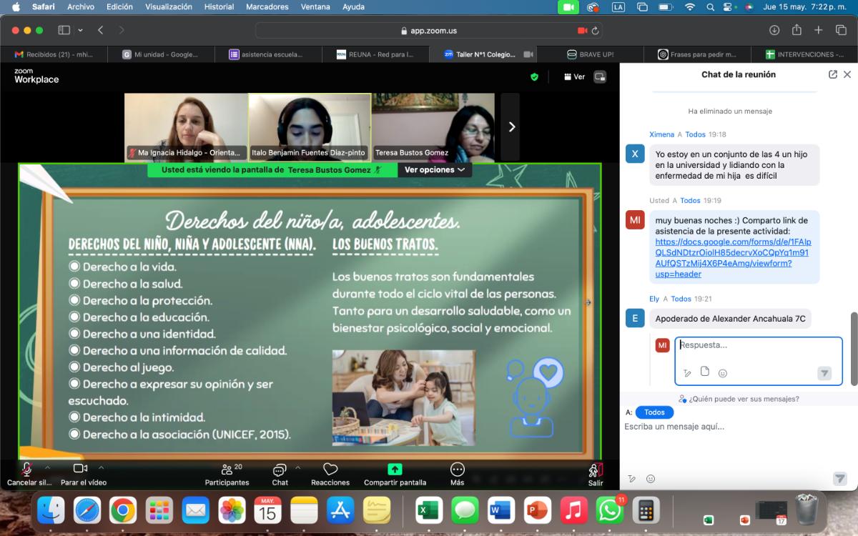Image resolution: width=858 pixels, height=536 pixels.
Task: Click the Más three-dots icon
Action: click(x=457, y=470)
